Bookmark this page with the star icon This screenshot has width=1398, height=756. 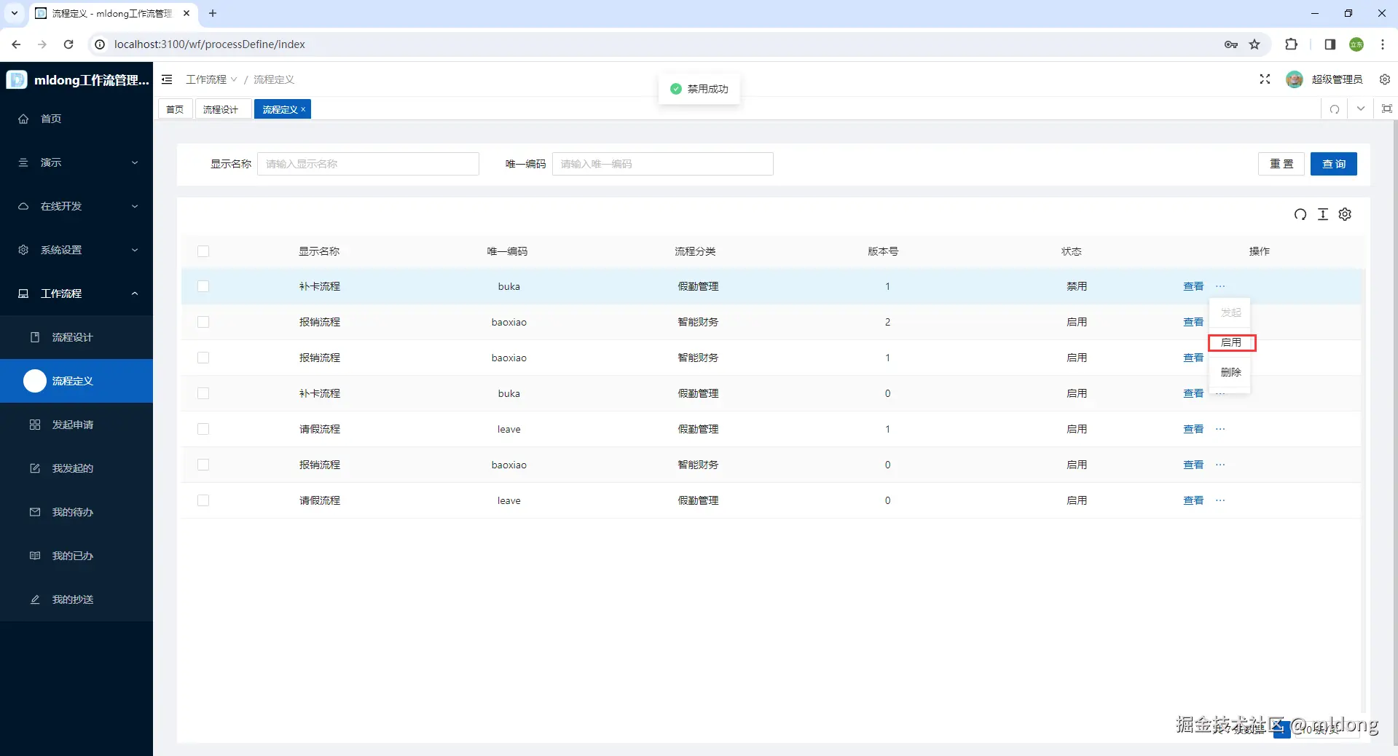tap(1254, 44)
